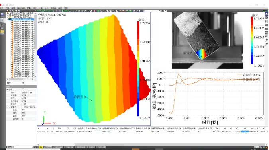Image resolution: width=269 pixels, height=150 pixels.
Task: Click the tree panel horizontal scrollbar
Action: click(x=16, y=79)
